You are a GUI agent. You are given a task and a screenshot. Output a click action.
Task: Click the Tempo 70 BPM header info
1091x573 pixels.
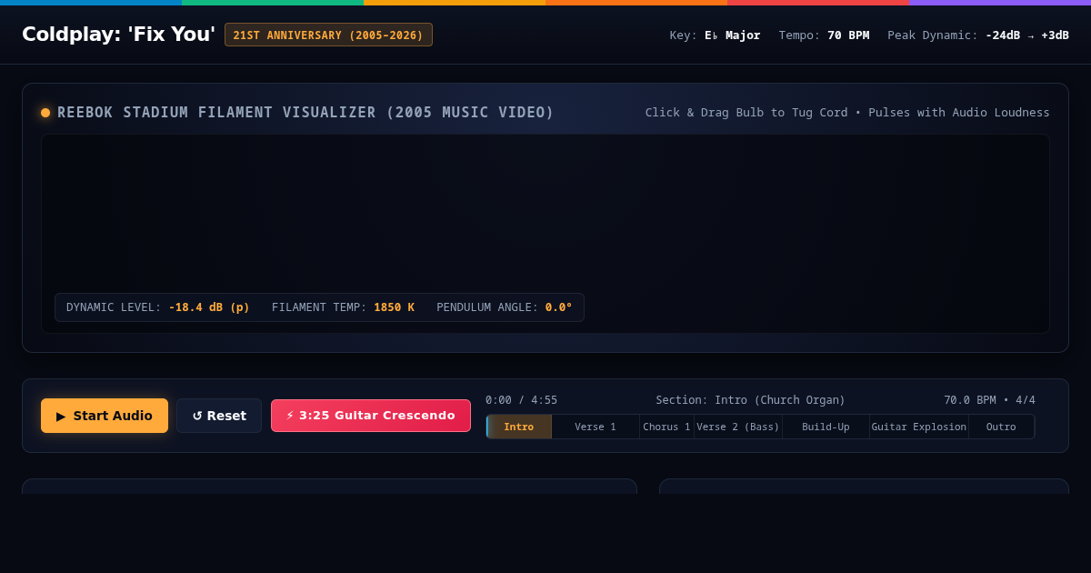(x=824, y=35)
